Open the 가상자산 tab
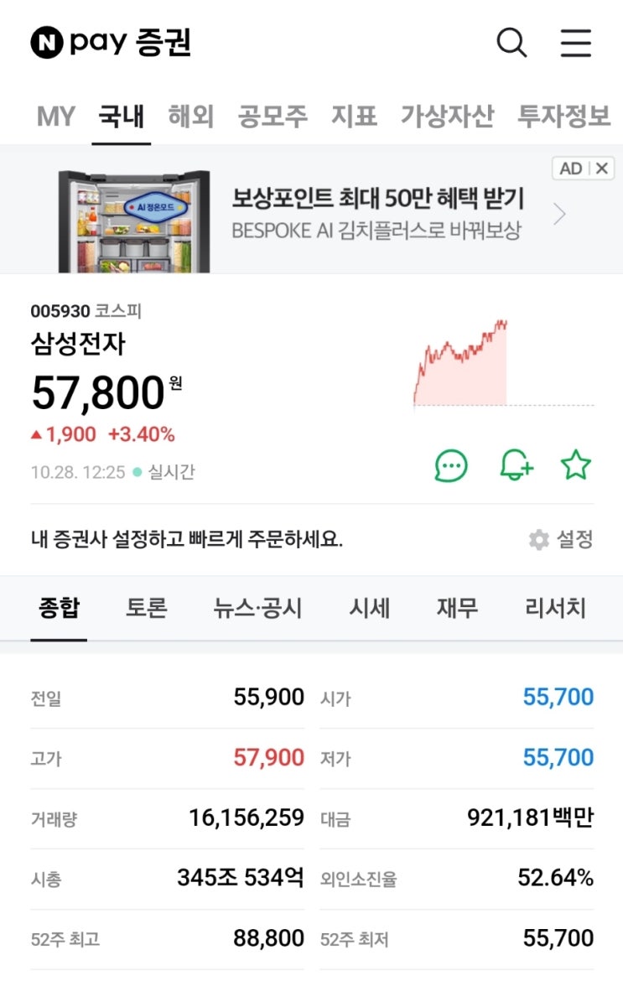 (x=447, y=117)
